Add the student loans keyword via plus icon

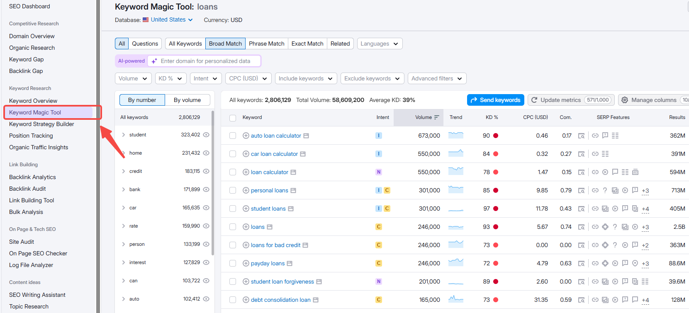click(x=246, y=209)
